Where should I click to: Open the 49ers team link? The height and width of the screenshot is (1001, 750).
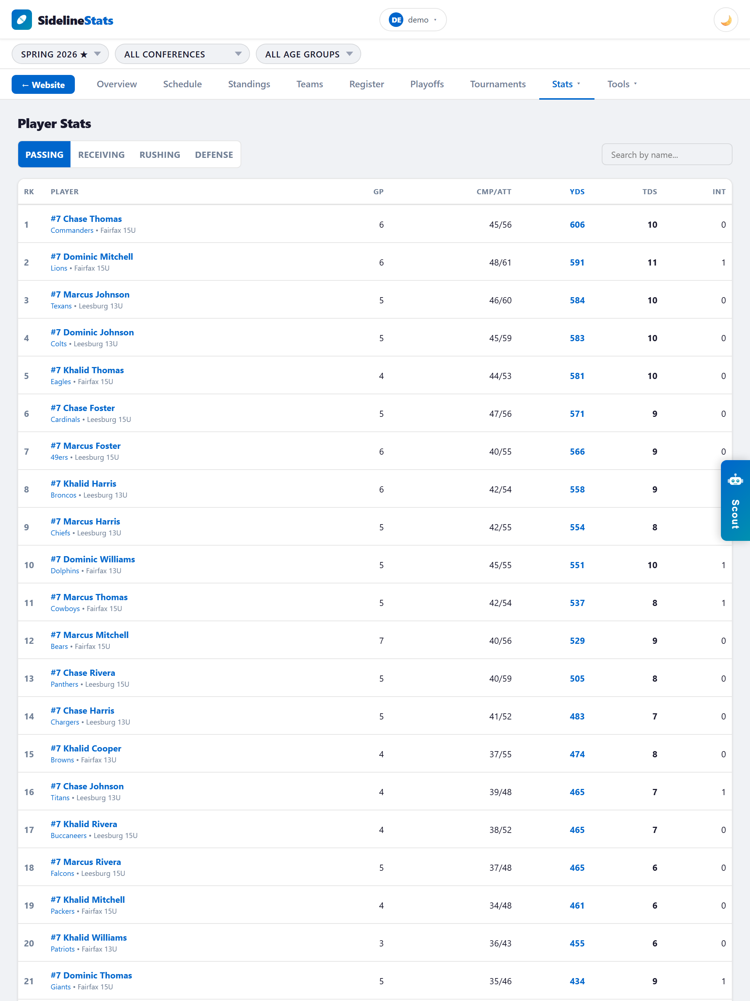click(x=59, y=458)
